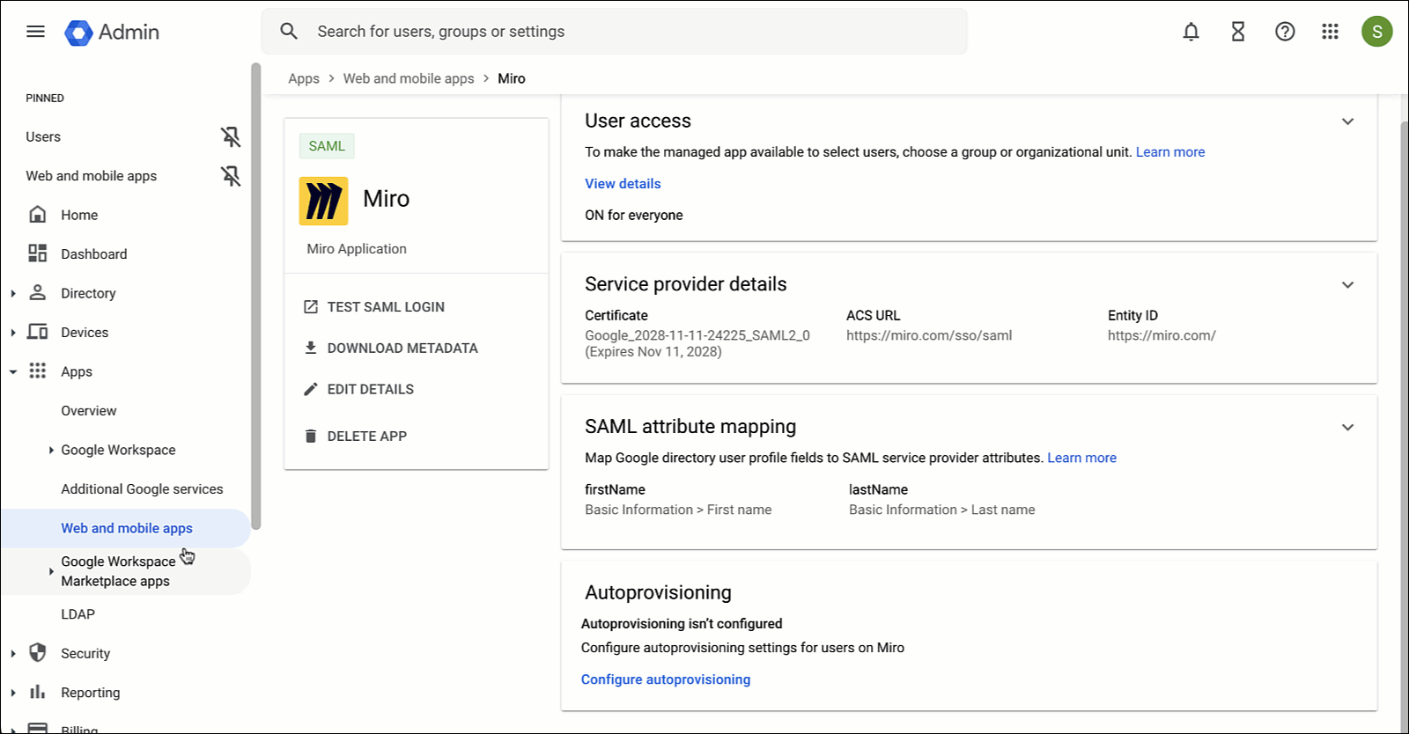Click the Miro app logo
The width and height of the screenshot is (1409, 734).
323,201
